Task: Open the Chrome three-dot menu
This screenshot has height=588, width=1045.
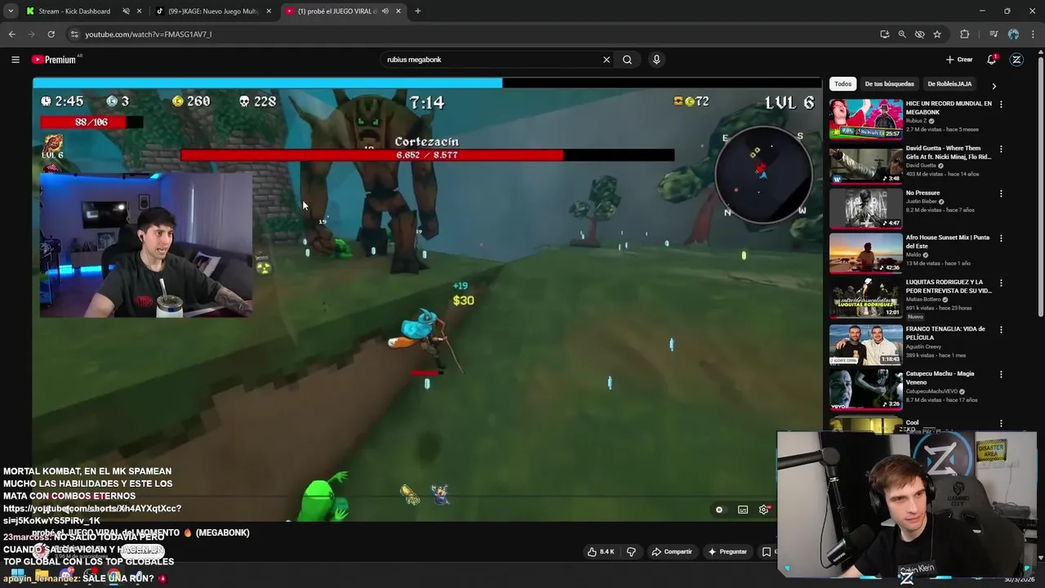Action: [x=1033, y=34]
